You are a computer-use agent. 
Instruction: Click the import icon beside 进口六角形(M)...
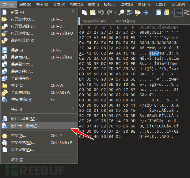[x=5, y=119]
